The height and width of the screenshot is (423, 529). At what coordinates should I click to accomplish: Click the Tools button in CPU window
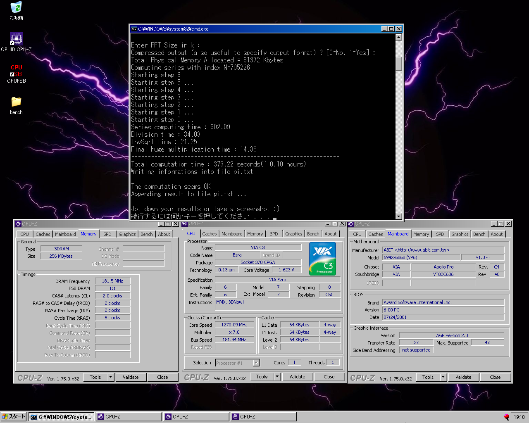(x=262, y=377)
